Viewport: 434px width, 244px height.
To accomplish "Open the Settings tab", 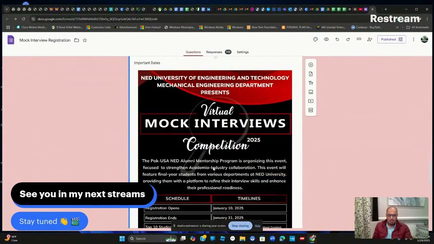I will [x=242, y=52].
